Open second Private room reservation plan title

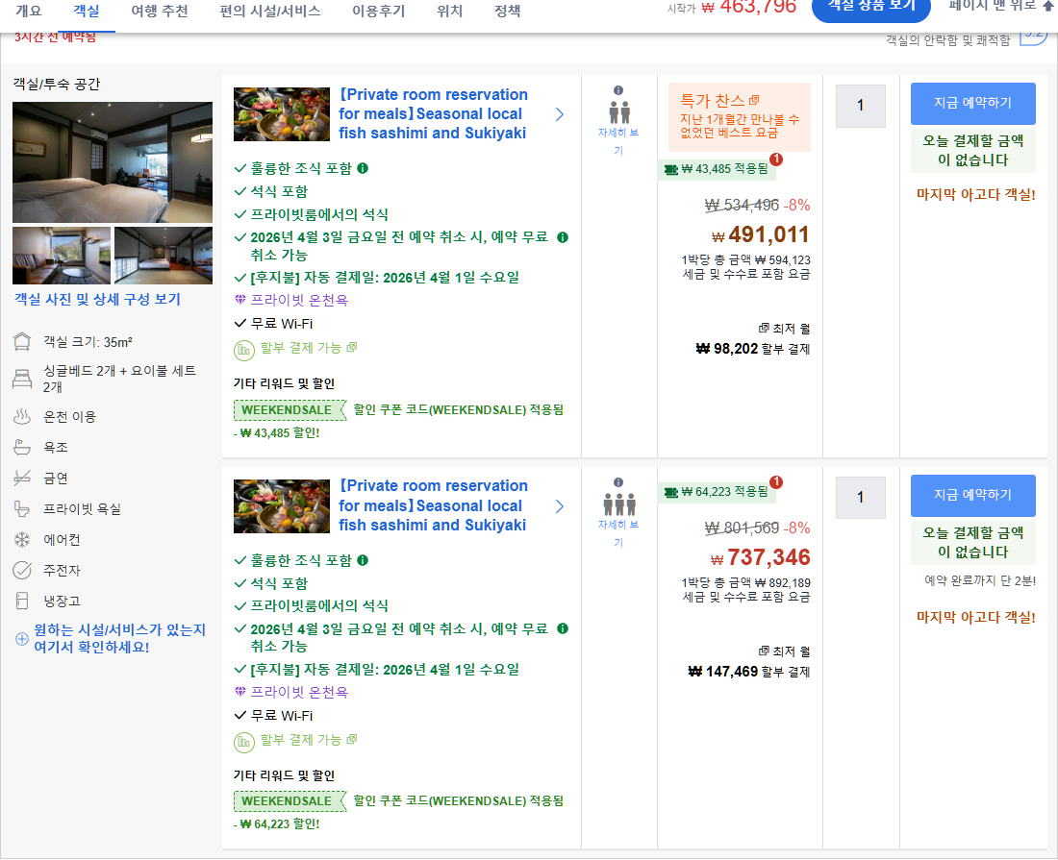(x=433, y=505)
